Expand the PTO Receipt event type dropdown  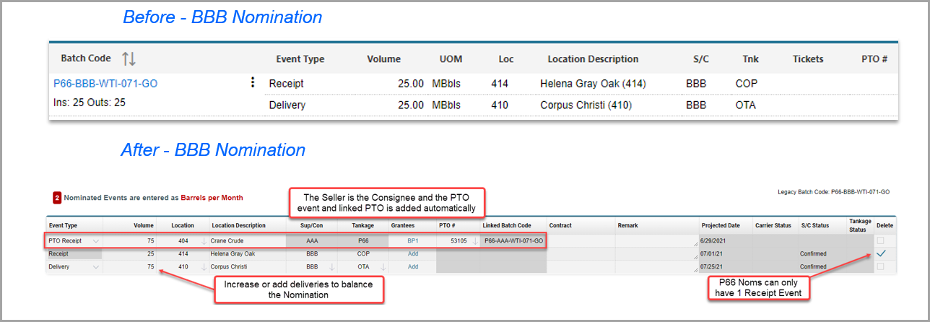(x=96, y=240)
